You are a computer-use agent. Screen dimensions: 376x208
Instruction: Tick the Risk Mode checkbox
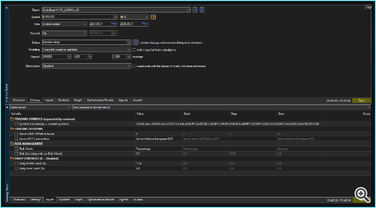[17, 149]
